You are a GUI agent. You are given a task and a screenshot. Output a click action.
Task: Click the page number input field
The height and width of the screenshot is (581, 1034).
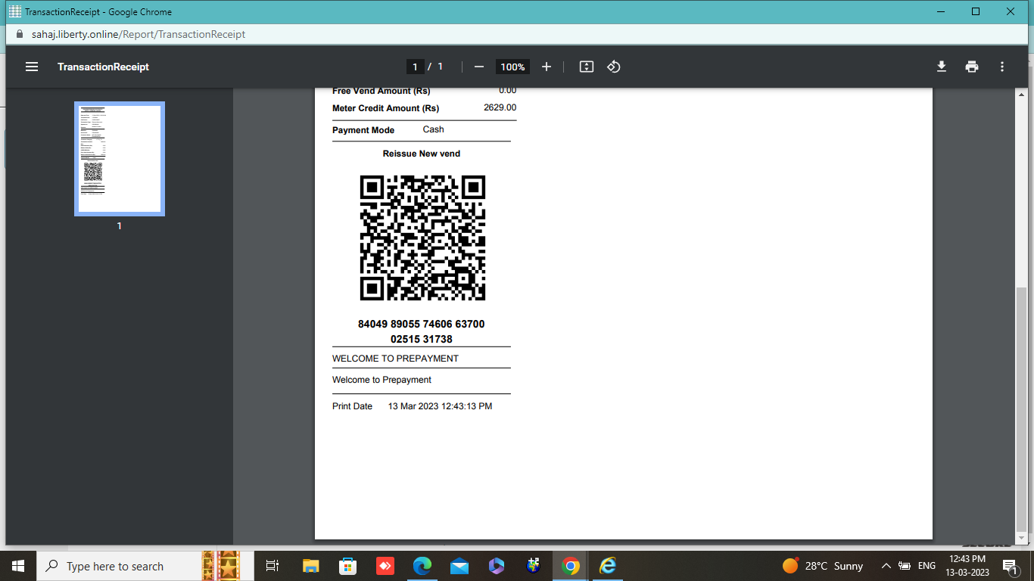[415, 67]
